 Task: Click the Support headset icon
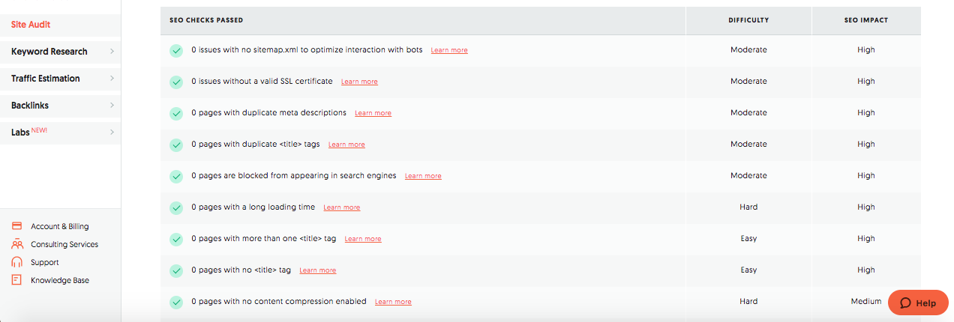[16, 262]
